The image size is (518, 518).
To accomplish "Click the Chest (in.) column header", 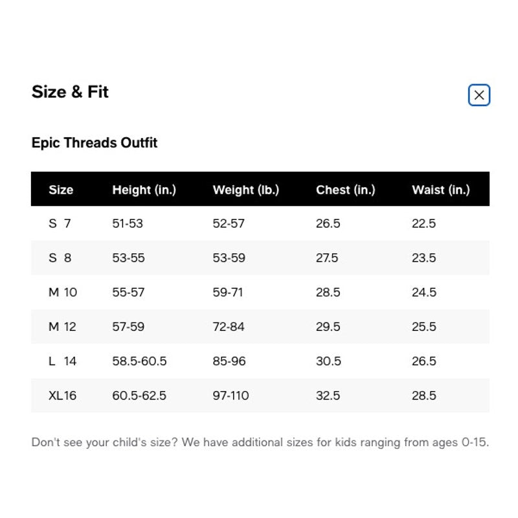I will [346, 190].
